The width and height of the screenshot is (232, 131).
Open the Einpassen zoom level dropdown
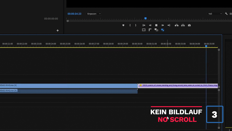point(94,14)
